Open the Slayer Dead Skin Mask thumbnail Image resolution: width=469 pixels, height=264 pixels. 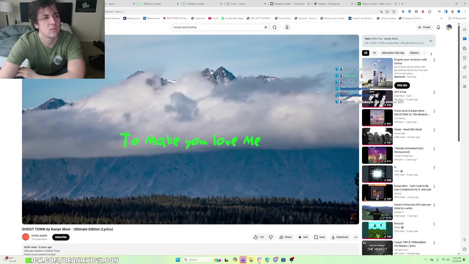tap(377, 136)
